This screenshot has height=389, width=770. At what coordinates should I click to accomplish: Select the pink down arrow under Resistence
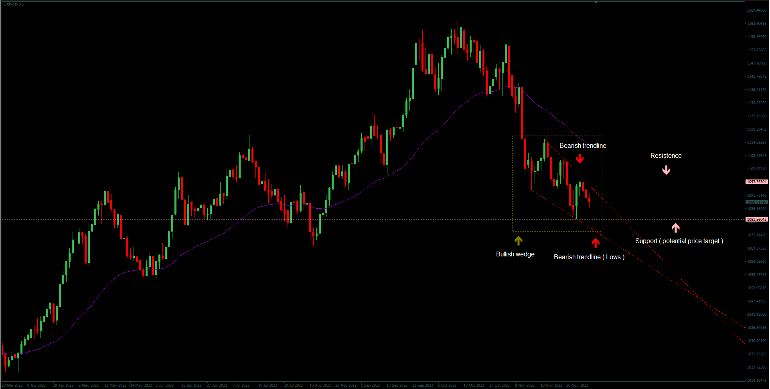(x=666, y=170)
